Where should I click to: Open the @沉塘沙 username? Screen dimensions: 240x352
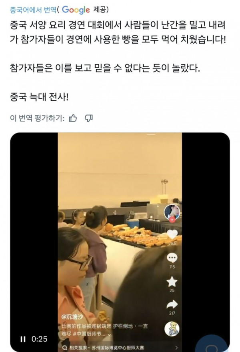pos(72,317)
